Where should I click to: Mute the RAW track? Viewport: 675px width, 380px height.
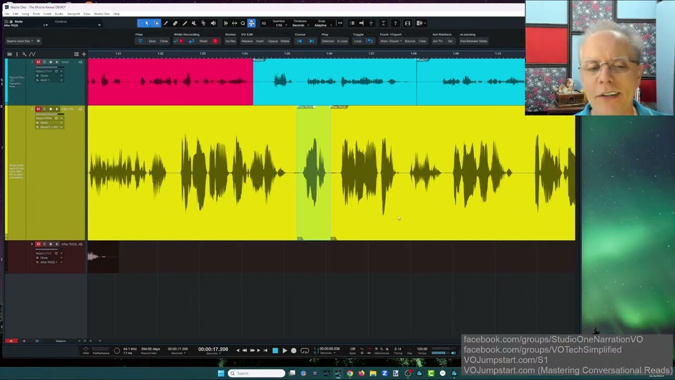[38, 62]
